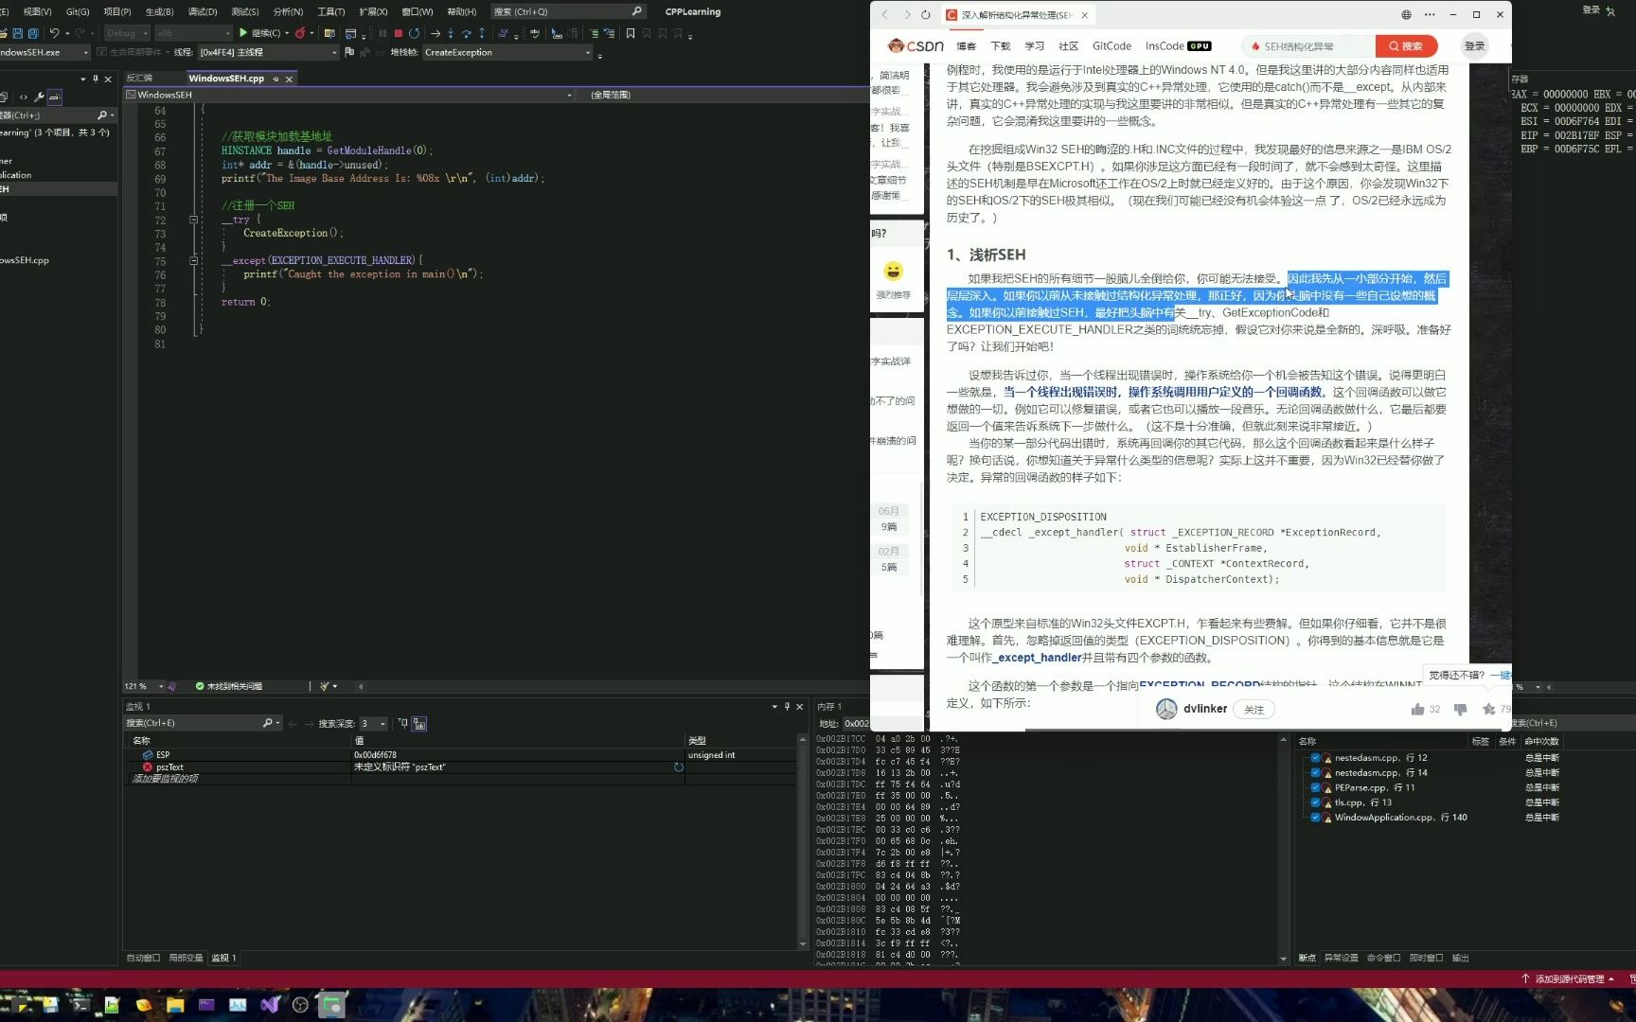Click the 博客 blog link in CSDN navbar
Screen dimensions: 1636x1022
pyautogui.click(x=966, y=45)
